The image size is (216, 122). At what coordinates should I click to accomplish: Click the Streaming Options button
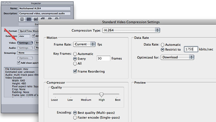pyautogui.click(x=25, y=58)
